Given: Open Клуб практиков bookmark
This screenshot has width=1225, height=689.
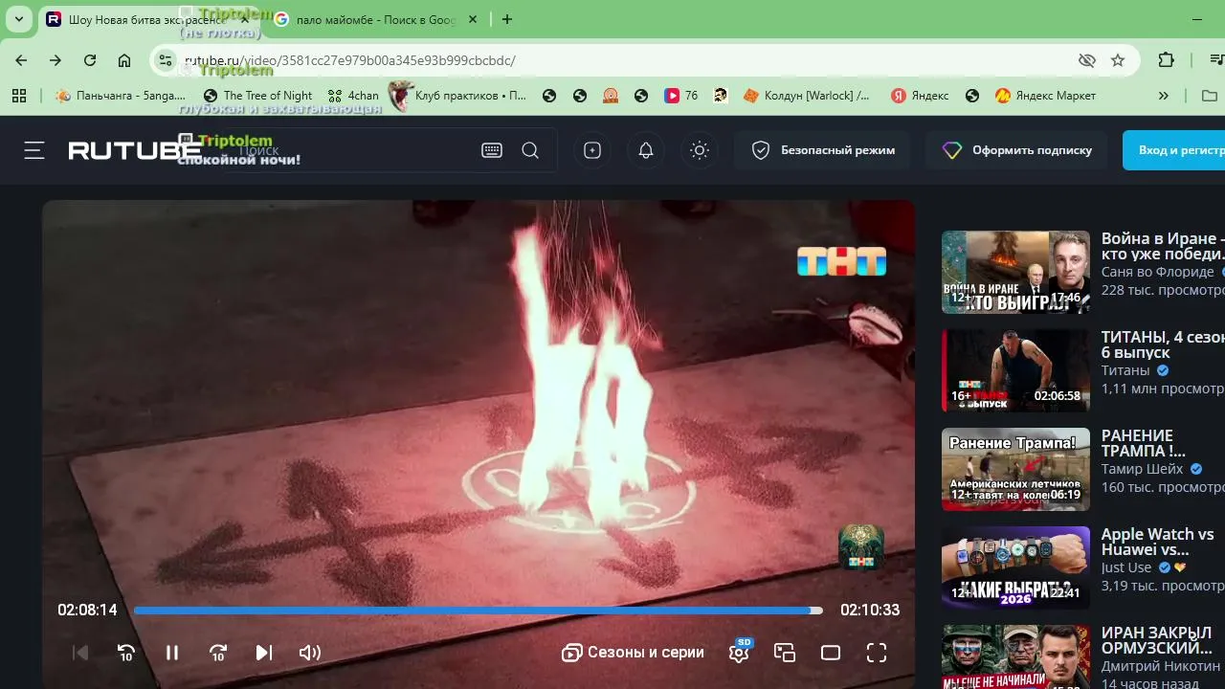Looking at the screenshot, I should 459,96.
